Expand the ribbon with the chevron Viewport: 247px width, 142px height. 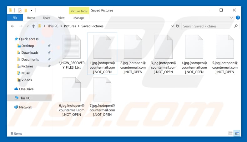click(232, 17)
